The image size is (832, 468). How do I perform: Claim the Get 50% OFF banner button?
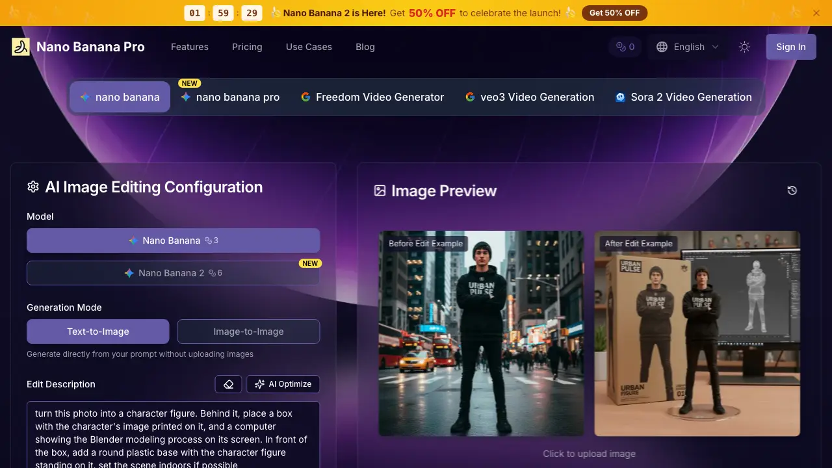614,13
